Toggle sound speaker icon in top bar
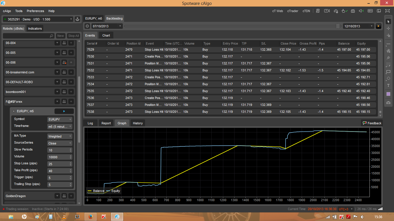 tap(361, 11)
